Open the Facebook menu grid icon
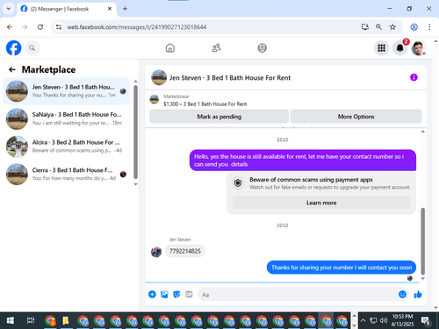 (x=381, y=48)
